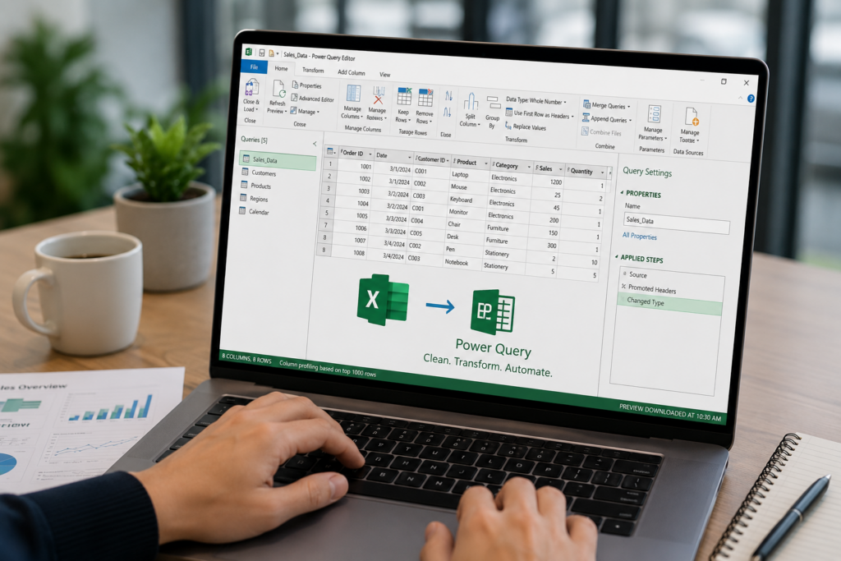Image resolution: width=841 pixels, height=561 pixels.
Task: Click the Split Column icon
Action: coord(471,101)
